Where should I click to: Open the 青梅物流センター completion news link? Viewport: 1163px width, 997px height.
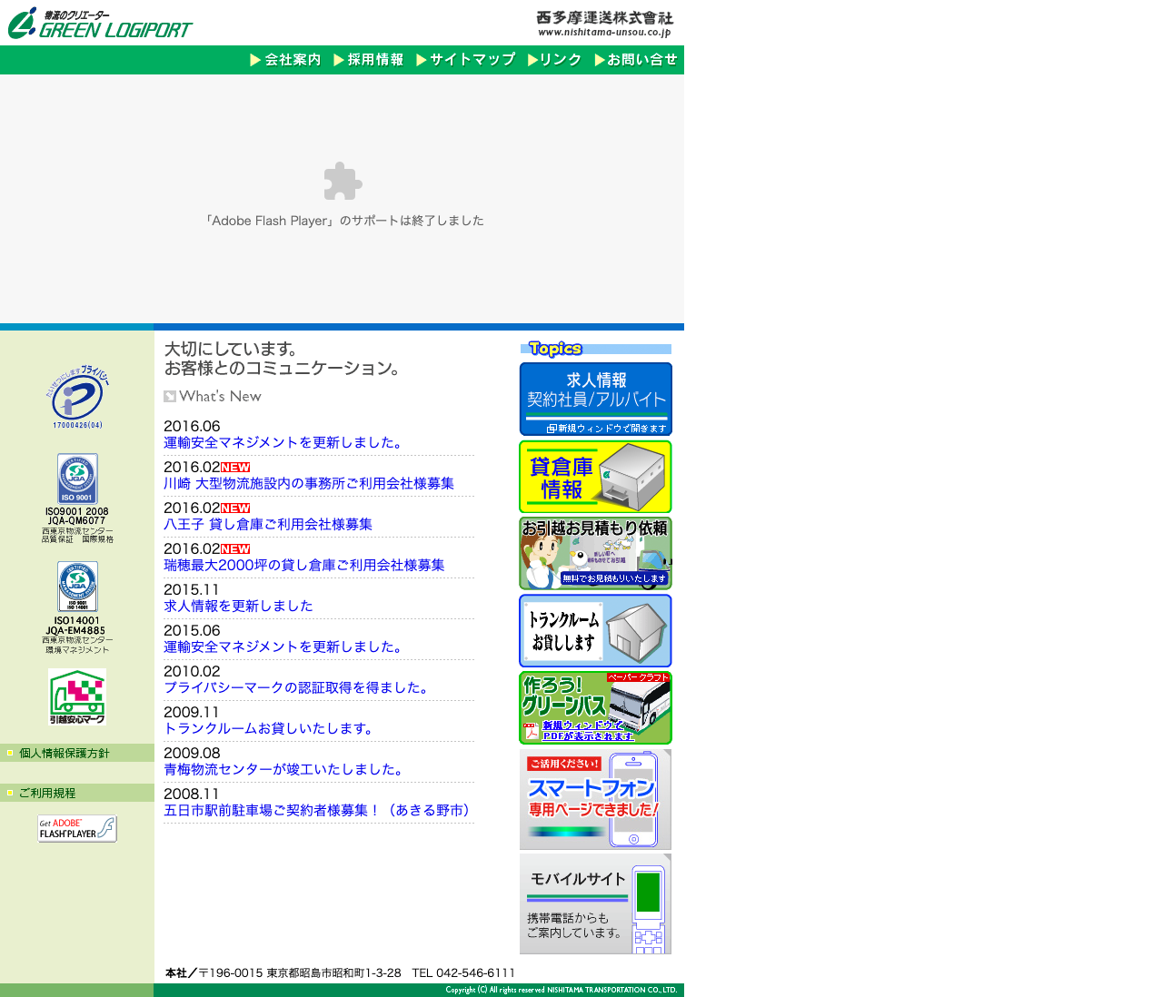point(283,769)
